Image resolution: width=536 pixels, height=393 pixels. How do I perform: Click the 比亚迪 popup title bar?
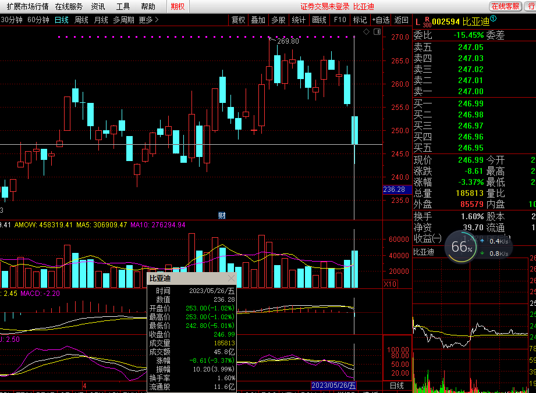click(191, 278)
